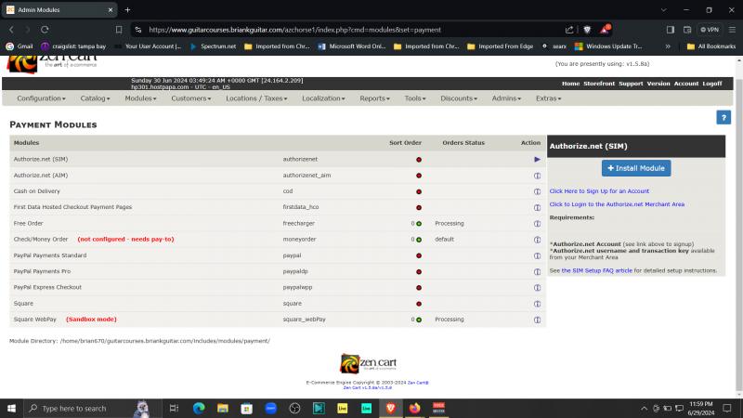Viewport: 743px width, 418px height.
Task: Click the VPN button in browser toolbar
Action: [x=710, y=30]
